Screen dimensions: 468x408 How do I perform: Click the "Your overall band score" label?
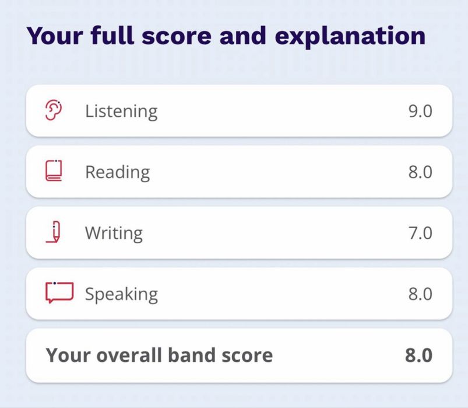coord(159,355)
